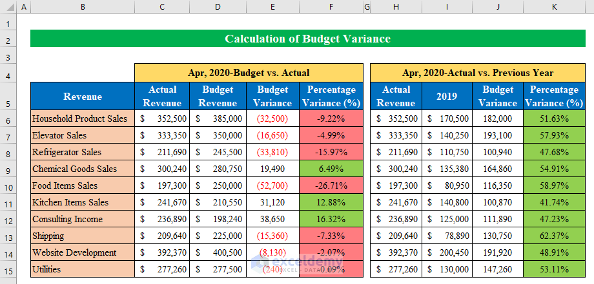This screenshot has height=284, width=594.
Task: Click the 250,000 budget revenue cell
Action: pos(218,185)
